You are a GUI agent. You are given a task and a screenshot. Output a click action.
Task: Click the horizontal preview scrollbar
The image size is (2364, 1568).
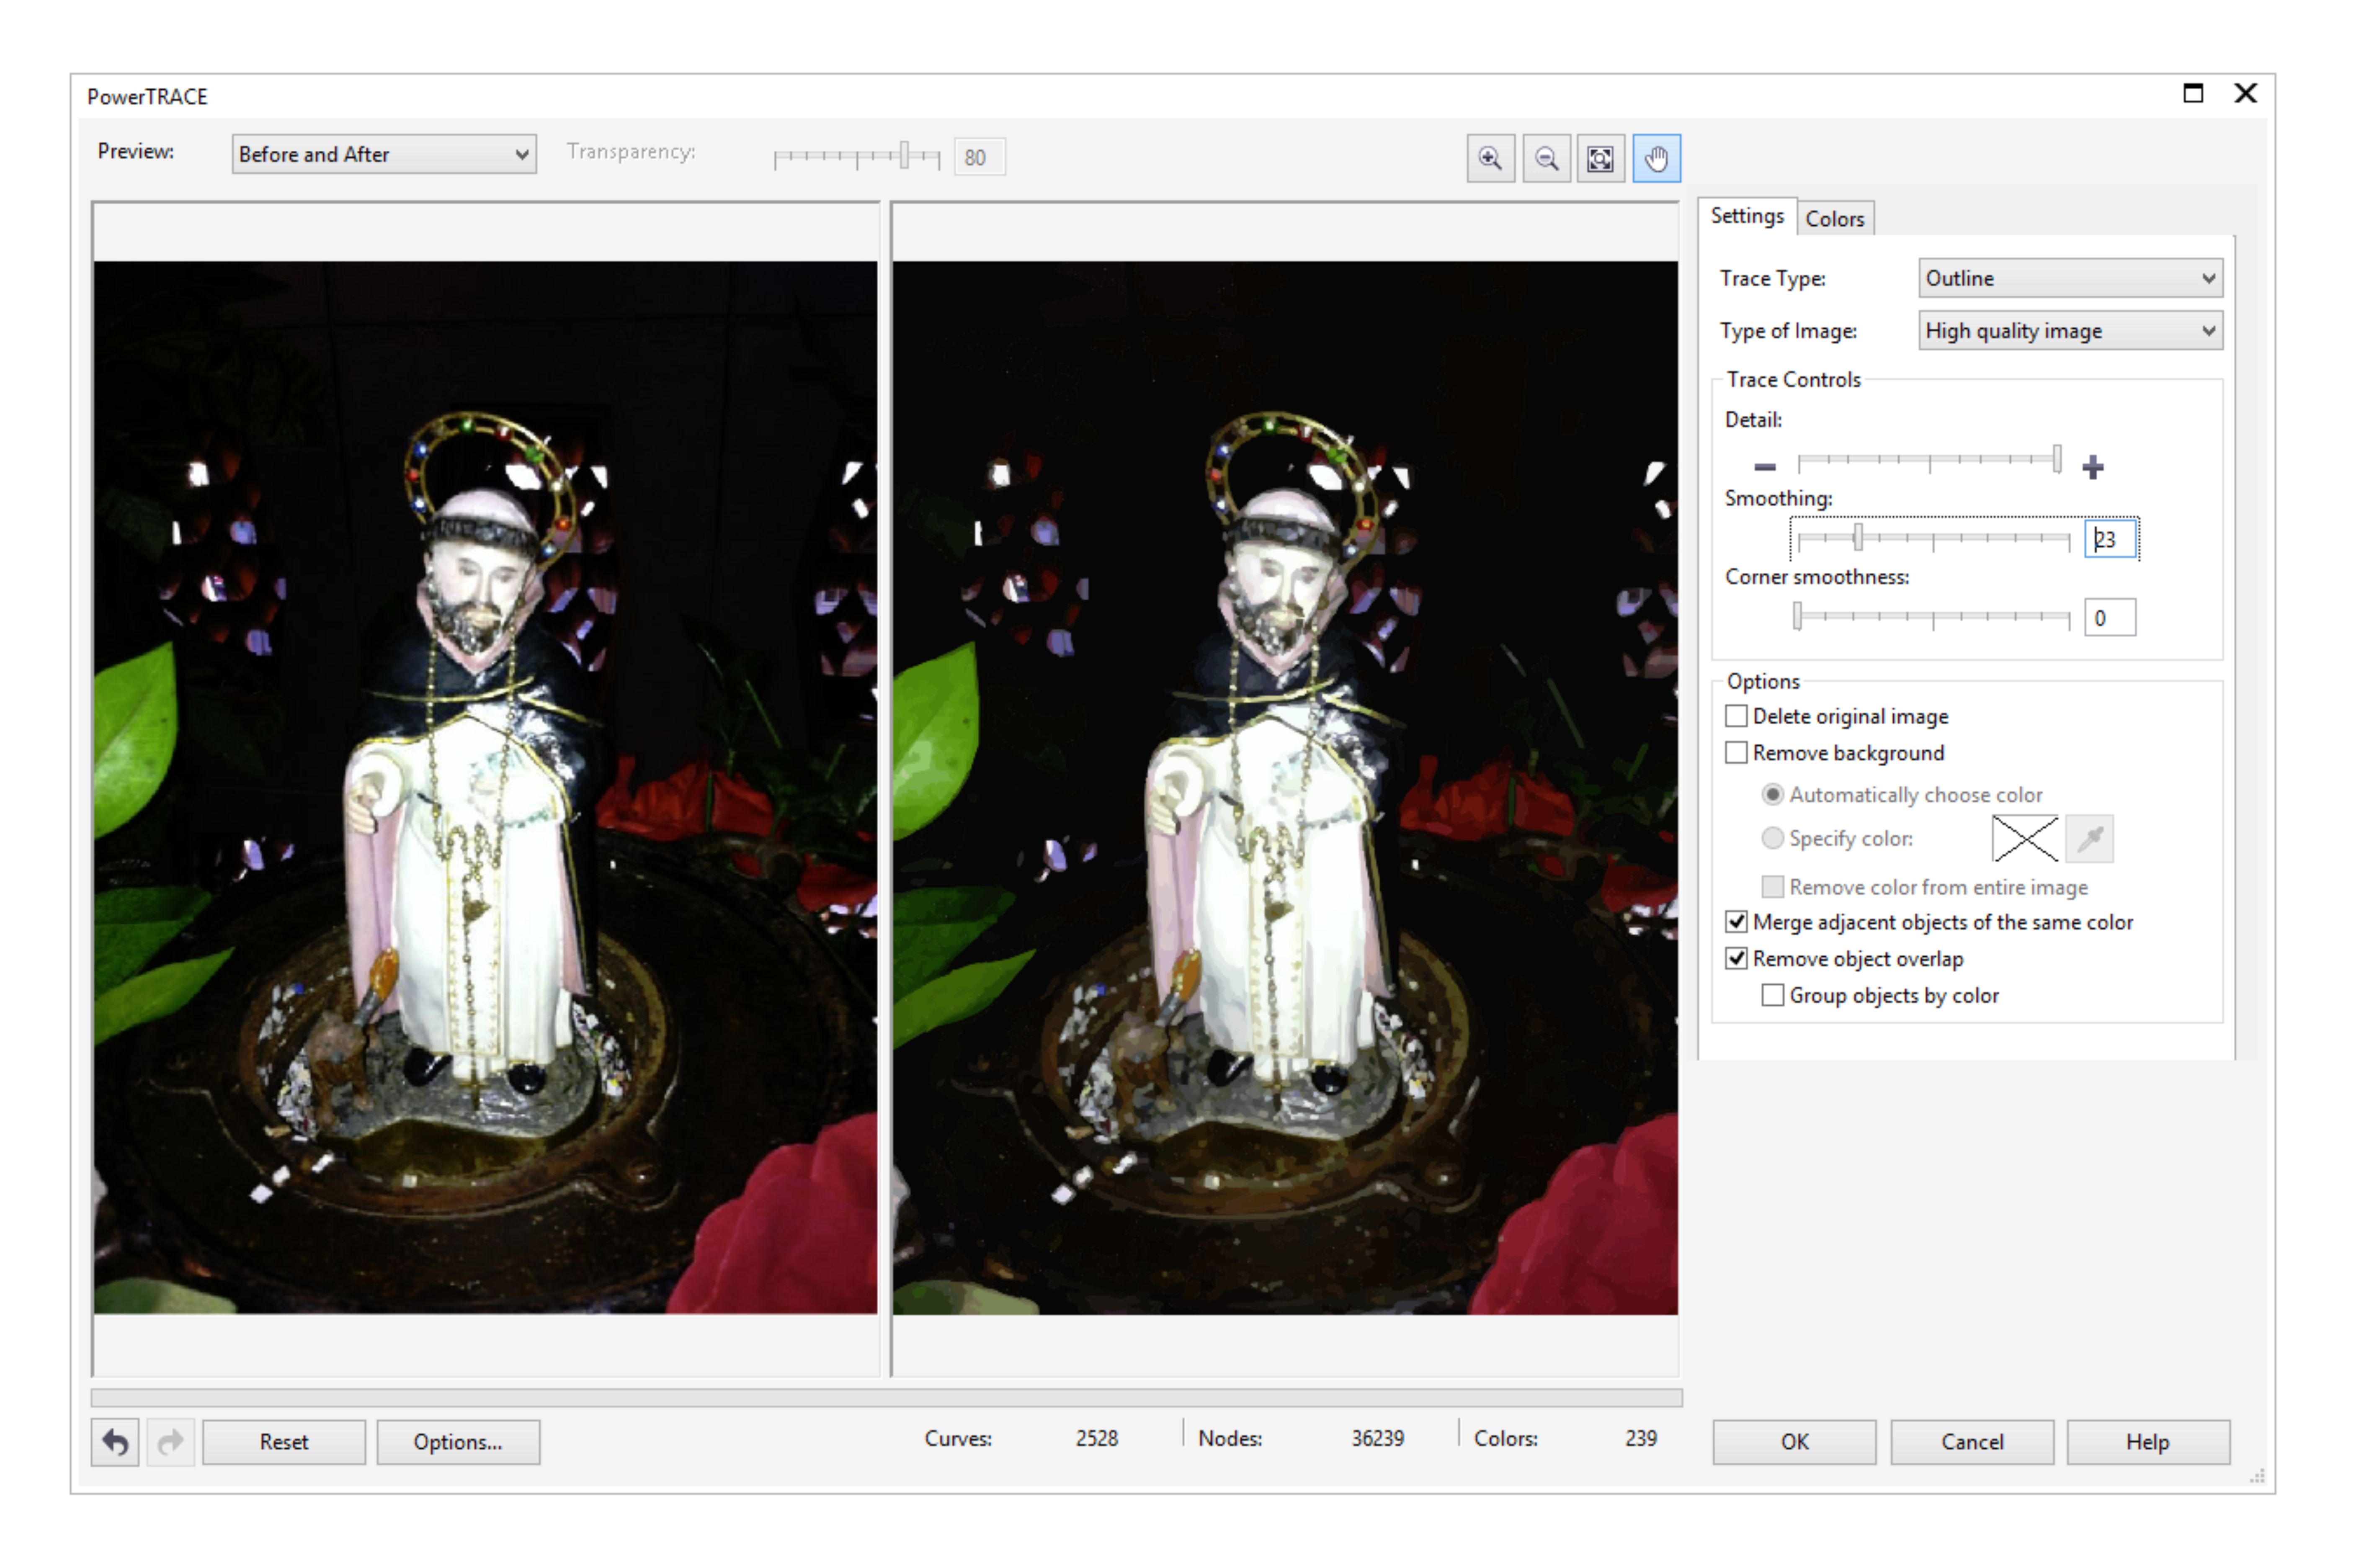click(x=886, y=1397)
